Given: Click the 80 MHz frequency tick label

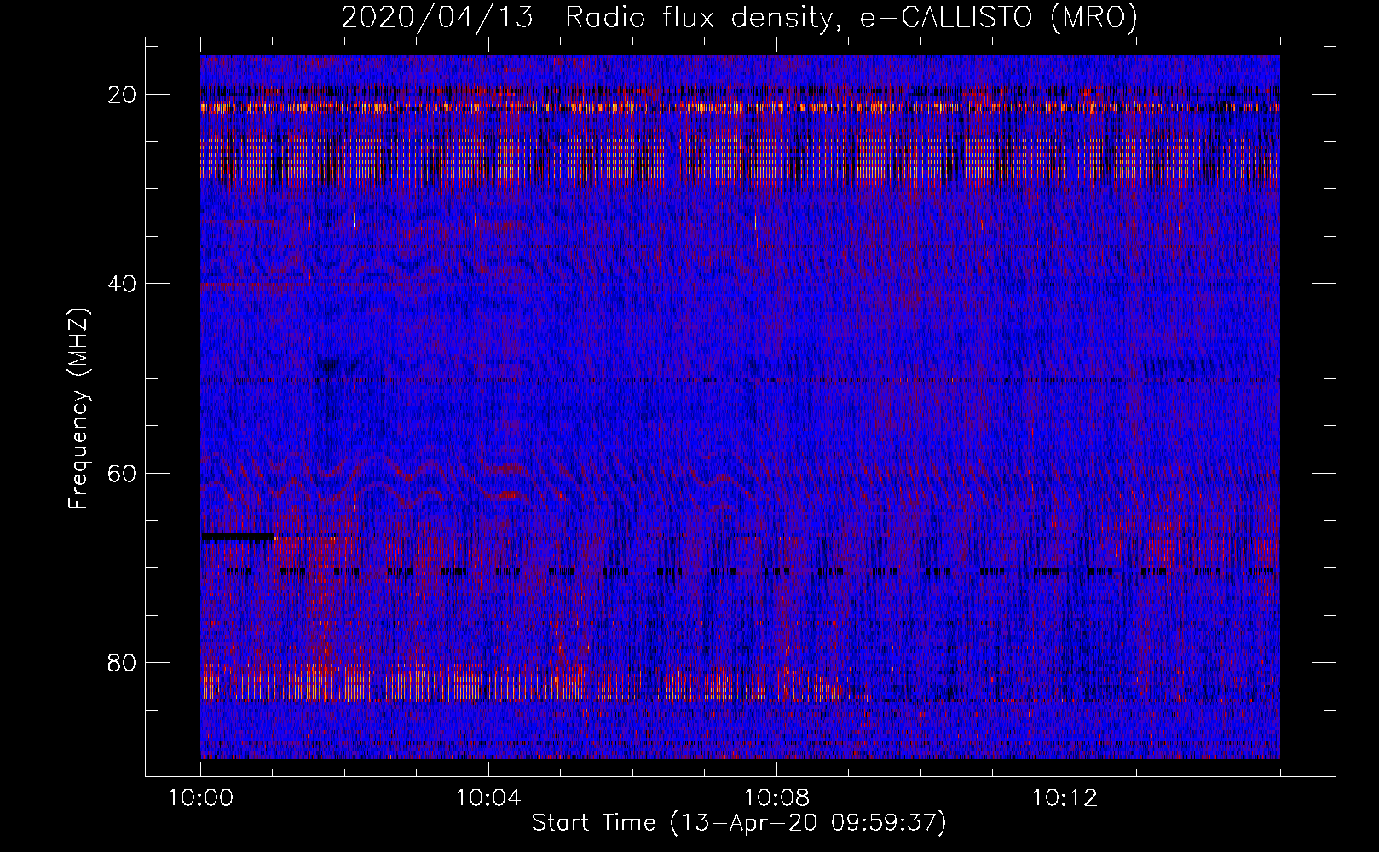Looking at the screenshot, I should 123,662.
